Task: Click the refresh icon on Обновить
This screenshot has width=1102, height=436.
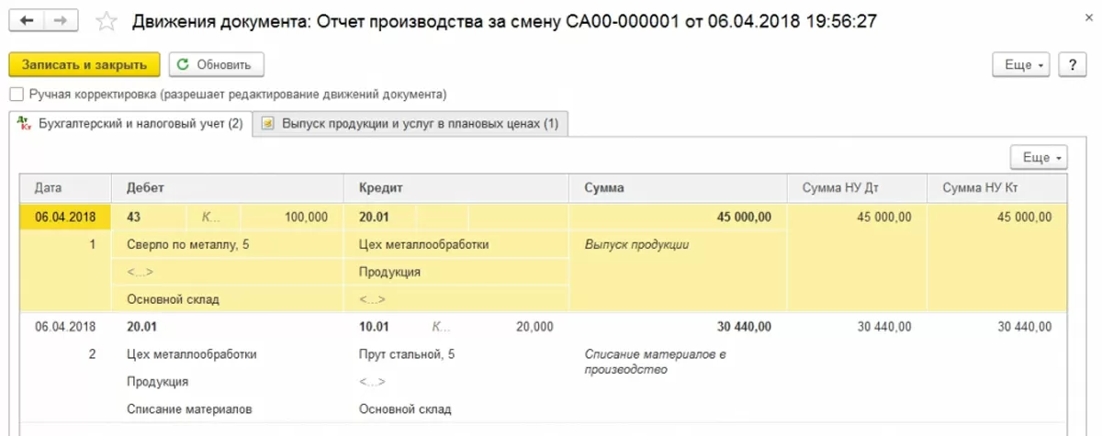Action: click(183, 64)
